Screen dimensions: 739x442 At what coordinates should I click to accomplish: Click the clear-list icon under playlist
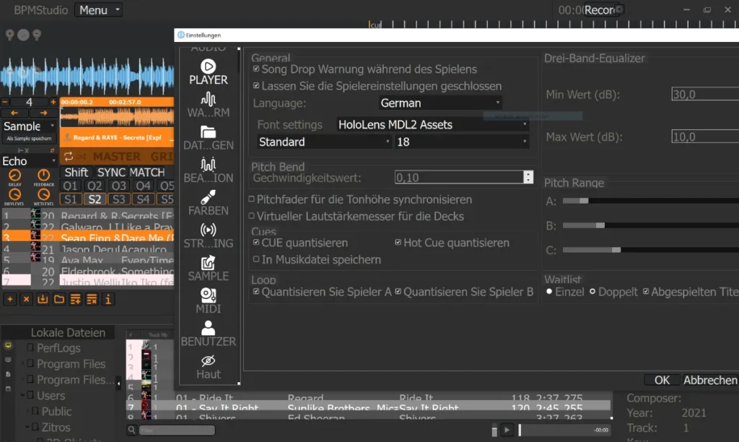tap(92, 299)
